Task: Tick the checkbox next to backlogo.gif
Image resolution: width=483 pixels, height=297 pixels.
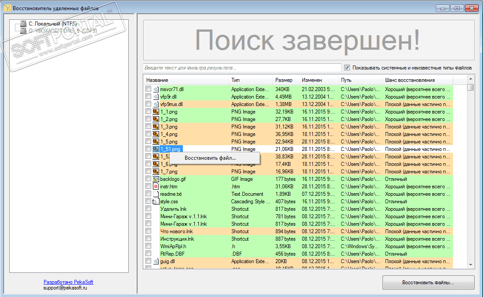Action: (x=148, y=179)
